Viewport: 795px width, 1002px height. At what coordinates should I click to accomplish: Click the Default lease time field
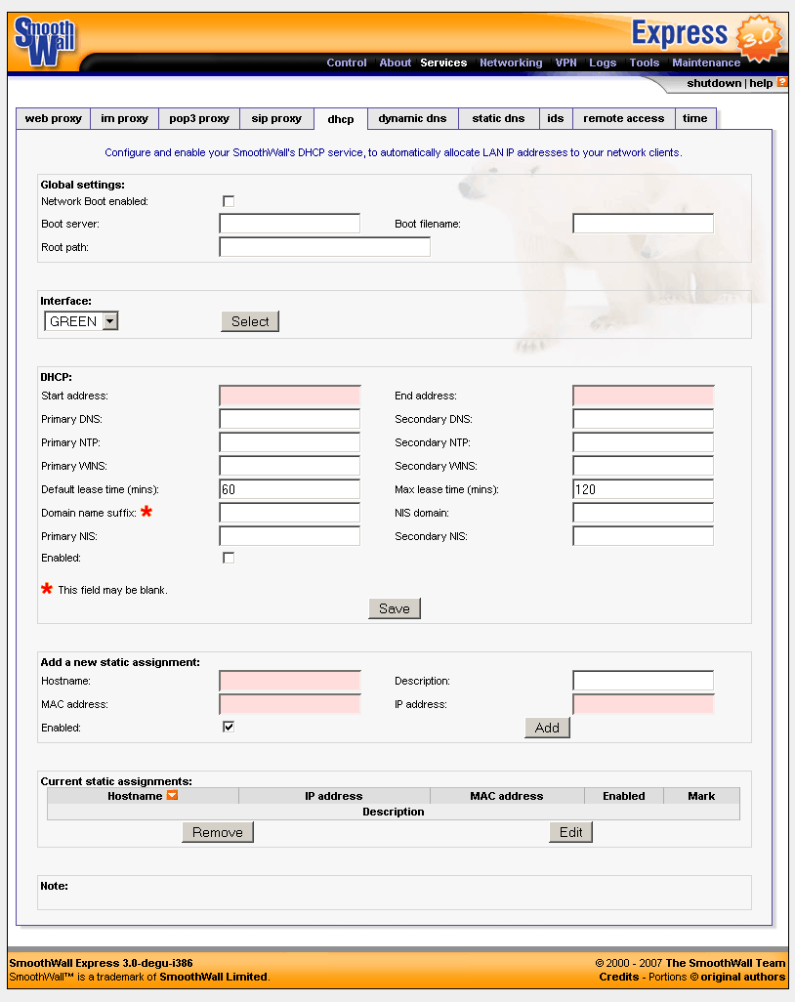pos(289,489)
